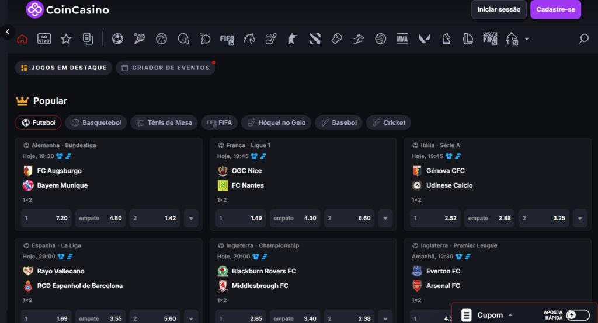Image resolution: width=598 pixels, height=323 pixels.
Task: Switch to the Cricket tab
Action: 388,122
